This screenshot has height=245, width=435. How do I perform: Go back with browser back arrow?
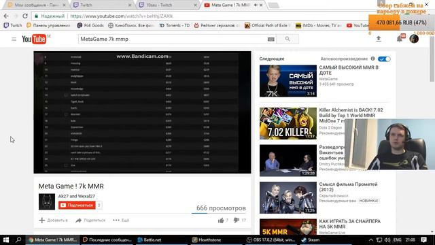6,16
